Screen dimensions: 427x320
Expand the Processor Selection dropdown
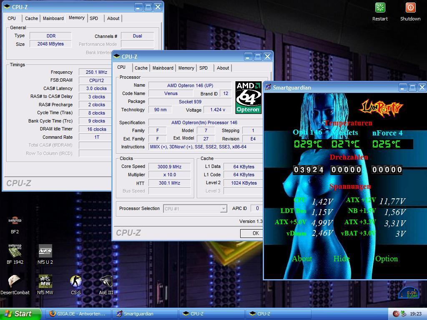point(224,209)
